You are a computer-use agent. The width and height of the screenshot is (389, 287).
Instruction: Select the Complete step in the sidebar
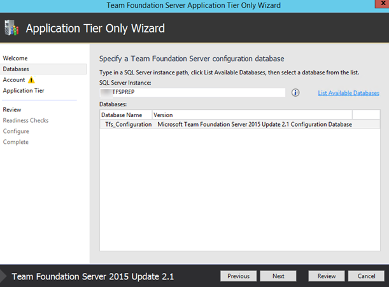point(16,142)
